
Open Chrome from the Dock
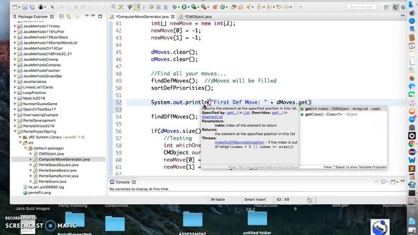(412, 144)
